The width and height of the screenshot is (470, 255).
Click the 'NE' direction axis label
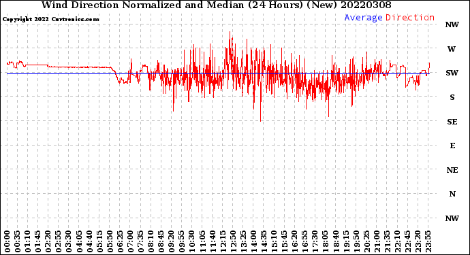(452, 170)
